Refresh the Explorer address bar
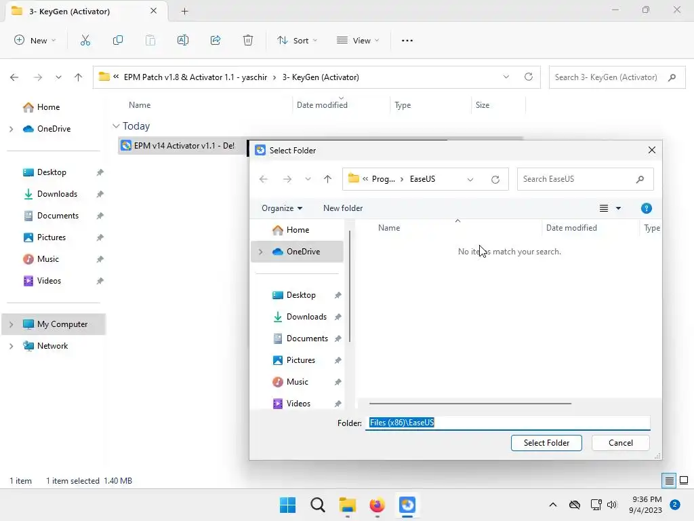694x521 pixels. tap(529, 77)
